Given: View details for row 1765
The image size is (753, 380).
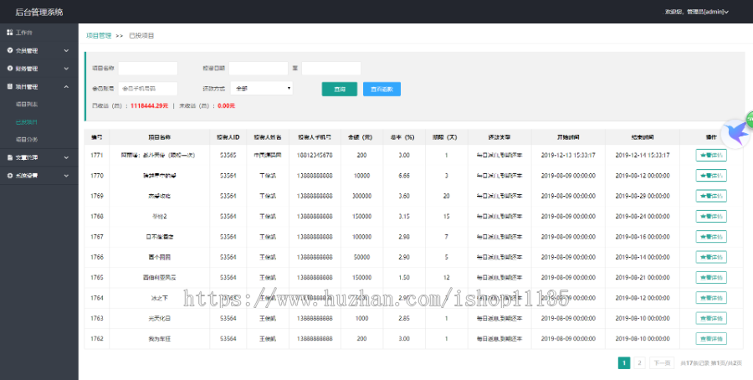Looking at the screenshot, I should coord(711,277).
